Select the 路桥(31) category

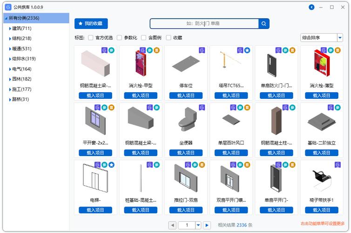pos(20,99)
